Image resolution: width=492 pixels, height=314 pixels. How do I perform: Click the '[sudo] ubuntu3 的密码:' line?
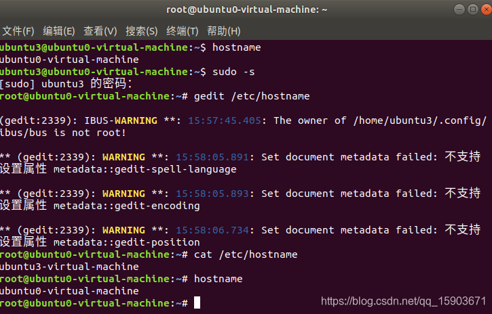click(67, 84)
